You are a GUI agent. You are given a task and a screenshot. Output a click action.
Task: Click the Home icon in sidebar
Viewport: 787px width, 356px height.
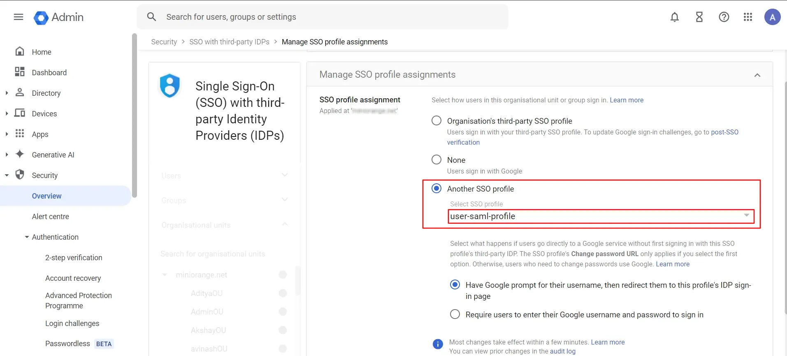(20, 51)
